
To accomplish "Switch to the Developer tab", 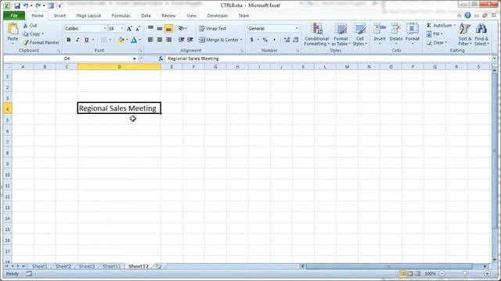I will (218, 16).
